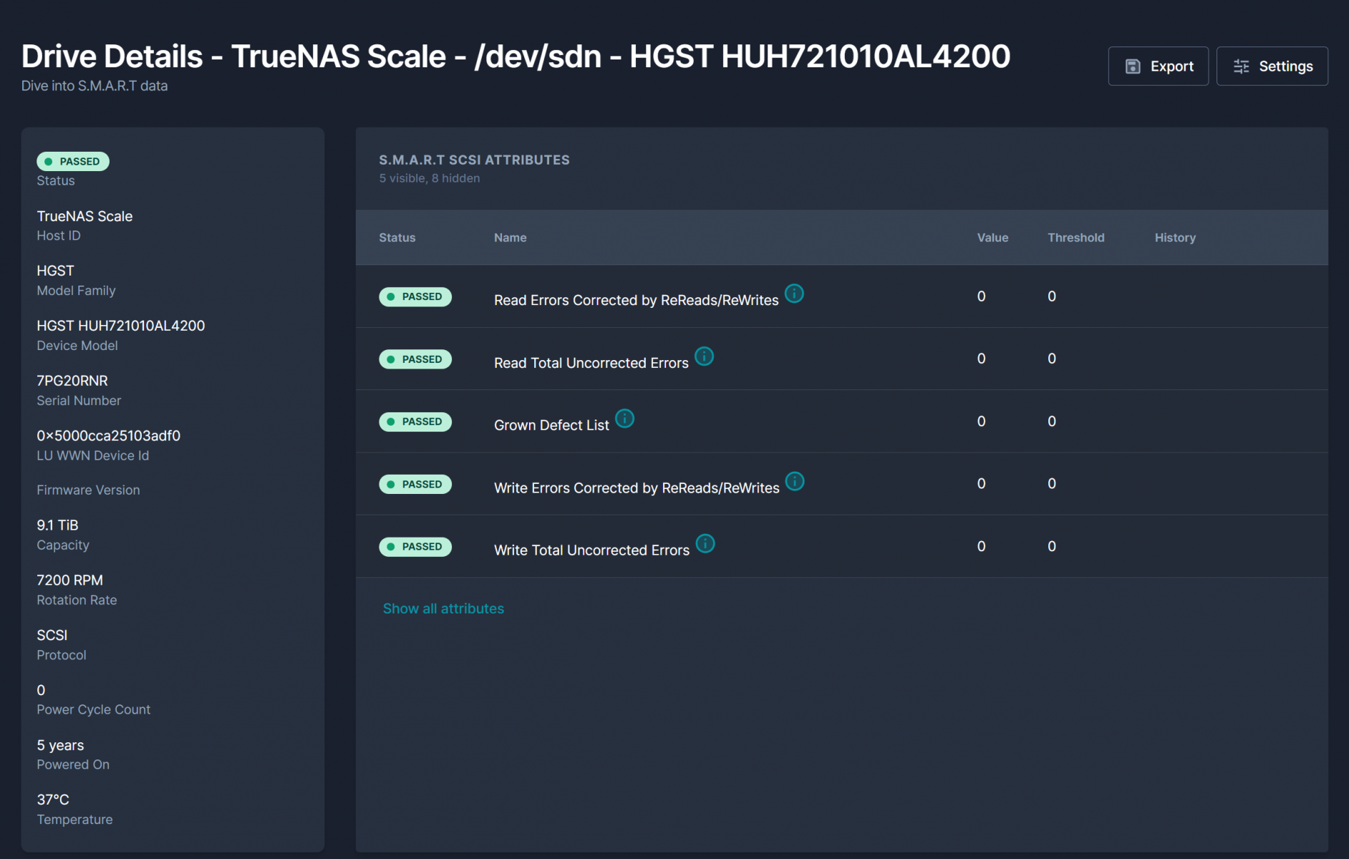The height and width of the screenshot is (859, 1349).
Task: Click Threshold 0 for Read Errors Corrected
Action: click(x=1052, y=296)
